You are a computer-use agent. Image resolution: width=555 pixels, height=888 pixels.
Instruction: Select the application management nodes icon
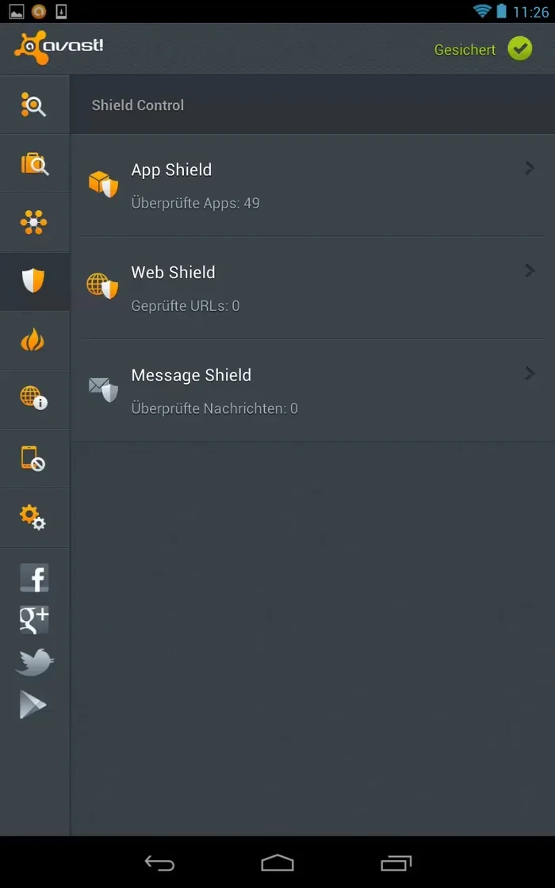click(x=34, y=222)
